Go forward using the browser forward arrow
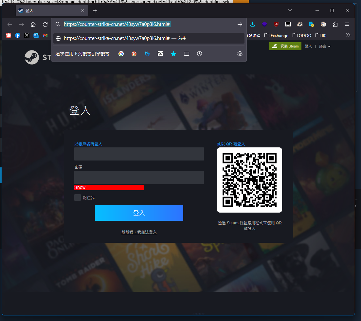Screen dimensions: 361x321 [21, 25]
